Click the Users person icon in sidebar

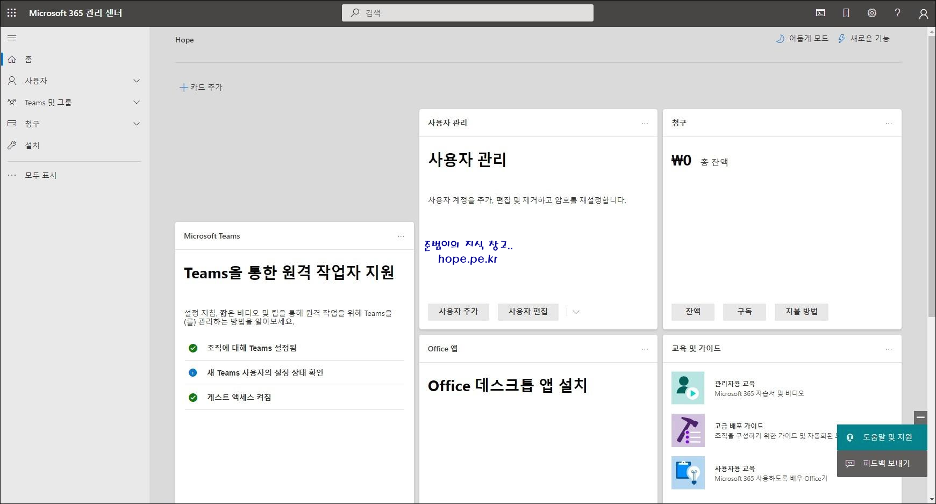coord(12,81)
